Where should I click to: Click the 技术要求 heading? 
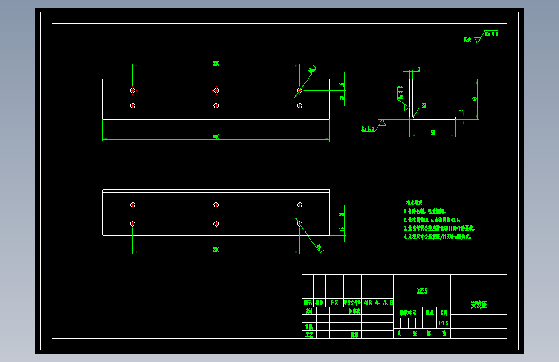coord(415,203)
